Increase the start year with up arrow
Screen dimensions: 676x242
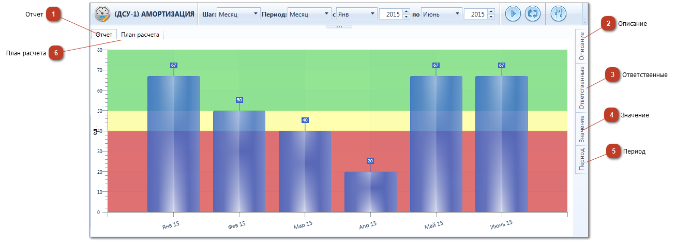tap(405, 12)
